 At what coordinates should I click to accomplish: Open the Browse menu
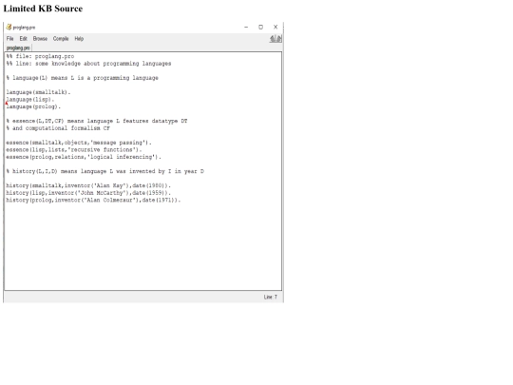click(40, 39)
